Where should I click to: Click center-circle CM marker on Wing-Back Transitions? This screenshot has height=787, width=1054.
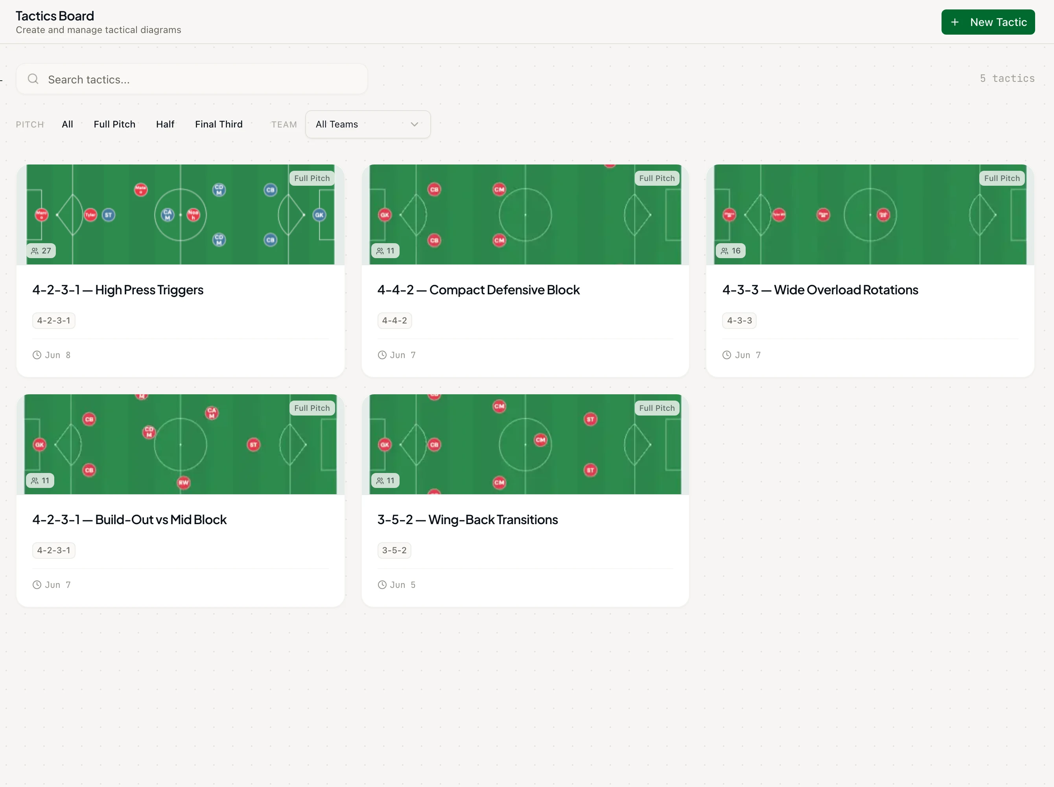540,440
